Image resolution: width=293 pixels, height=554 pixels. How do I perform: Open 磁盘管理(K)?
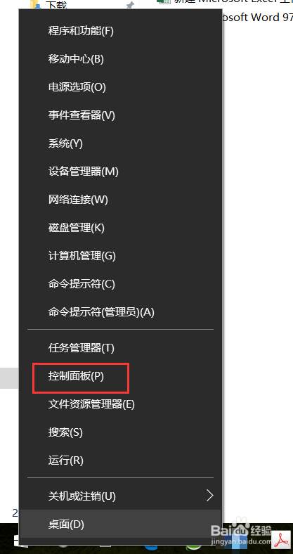coord(121,228)
